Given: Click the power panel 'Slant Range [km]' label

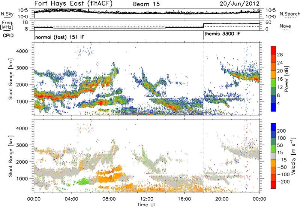Looking at the screenshot, I should 10,79.
